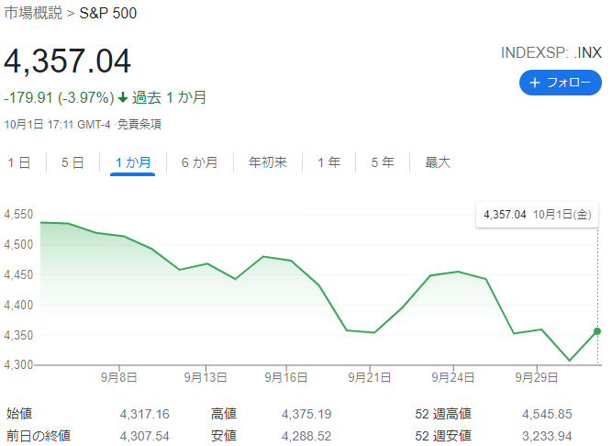Screen dimensions: 612x446
Task: Click the 10月1日 17:11 GMT-4 timestamp
Action: (x=58, y=125)
